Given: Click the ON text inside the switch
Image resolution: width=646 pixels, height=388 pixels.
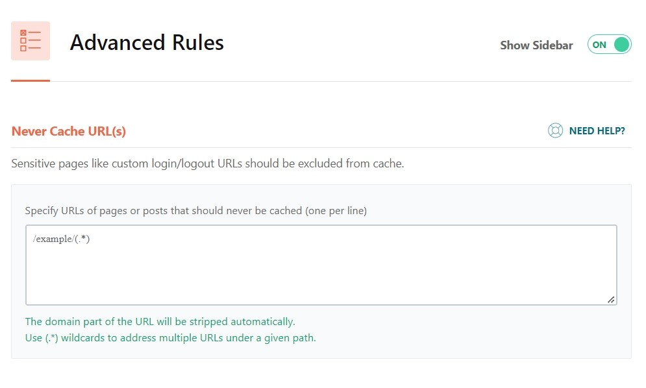Looking at the screenshot, I should [599, 45].
